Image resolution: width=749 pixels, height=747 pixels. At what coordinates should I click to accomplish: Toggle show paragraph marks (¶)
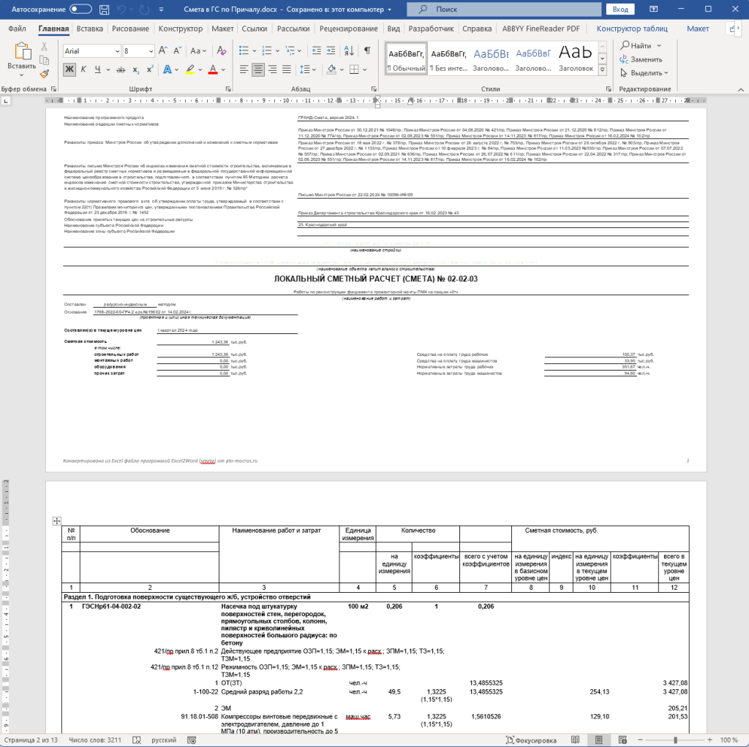(367, 50)
